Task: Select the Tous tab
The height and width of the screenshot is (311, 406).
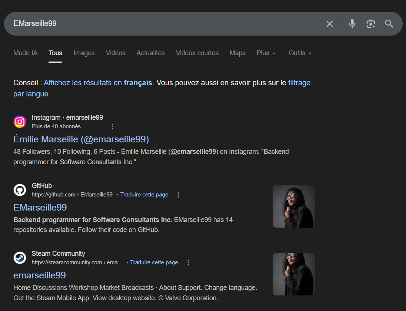Action: pos(56,53)
